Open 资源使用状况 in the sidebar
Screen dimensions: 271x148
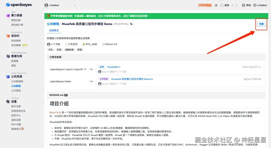[18, 111]
